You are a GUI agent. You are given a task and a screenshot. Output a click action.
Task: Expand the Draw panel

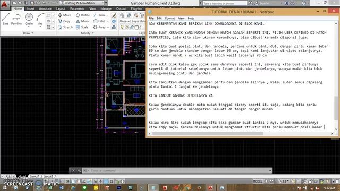coord(28,33)
